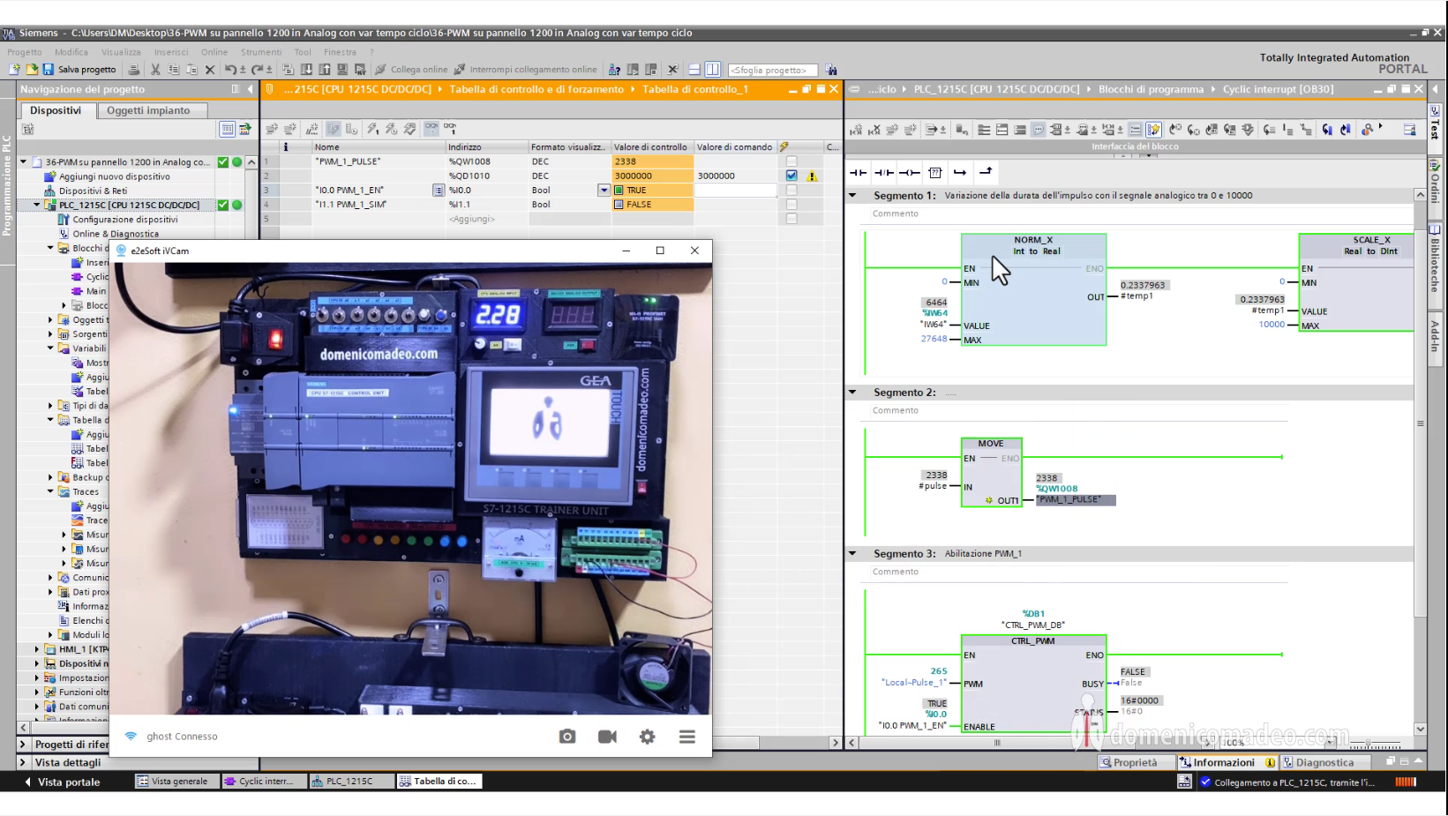Insert an empty box instruction
This screenshot has width=1448, height=816.
click(935, 173)
